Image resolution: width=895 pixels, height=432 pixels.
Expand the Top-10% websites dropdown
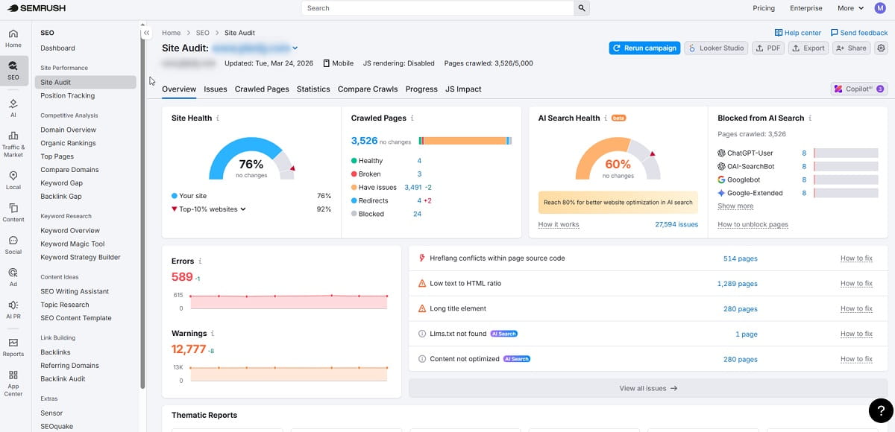[243, 209]
